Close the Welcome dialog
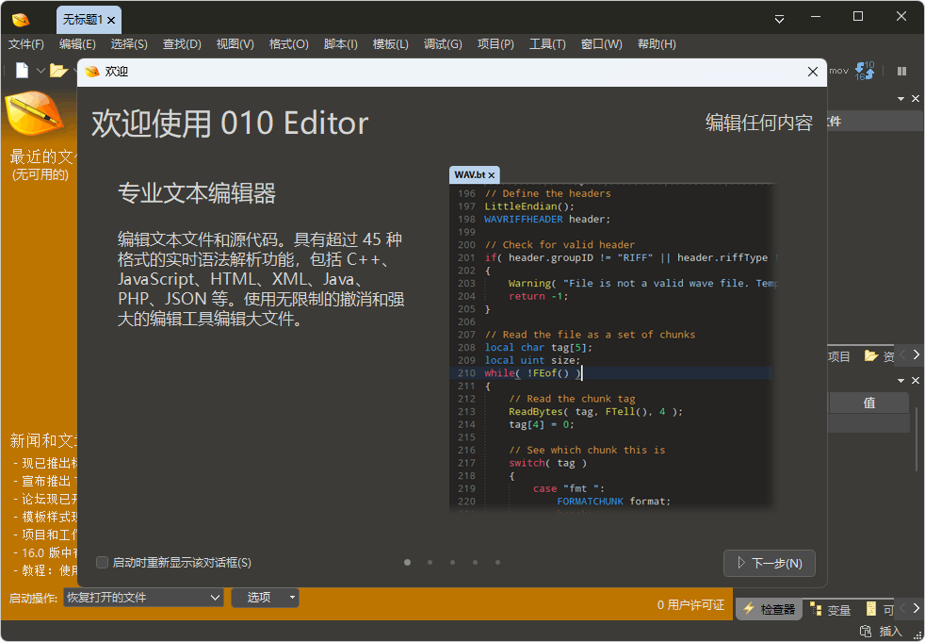 coord(813,72)
